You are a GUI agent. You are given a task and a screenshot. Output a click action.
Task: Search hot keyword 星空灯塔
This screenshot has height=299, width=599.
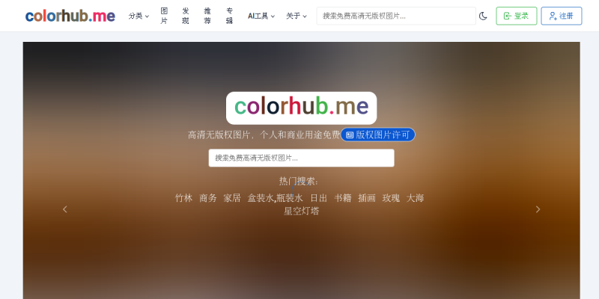[302, 211]
